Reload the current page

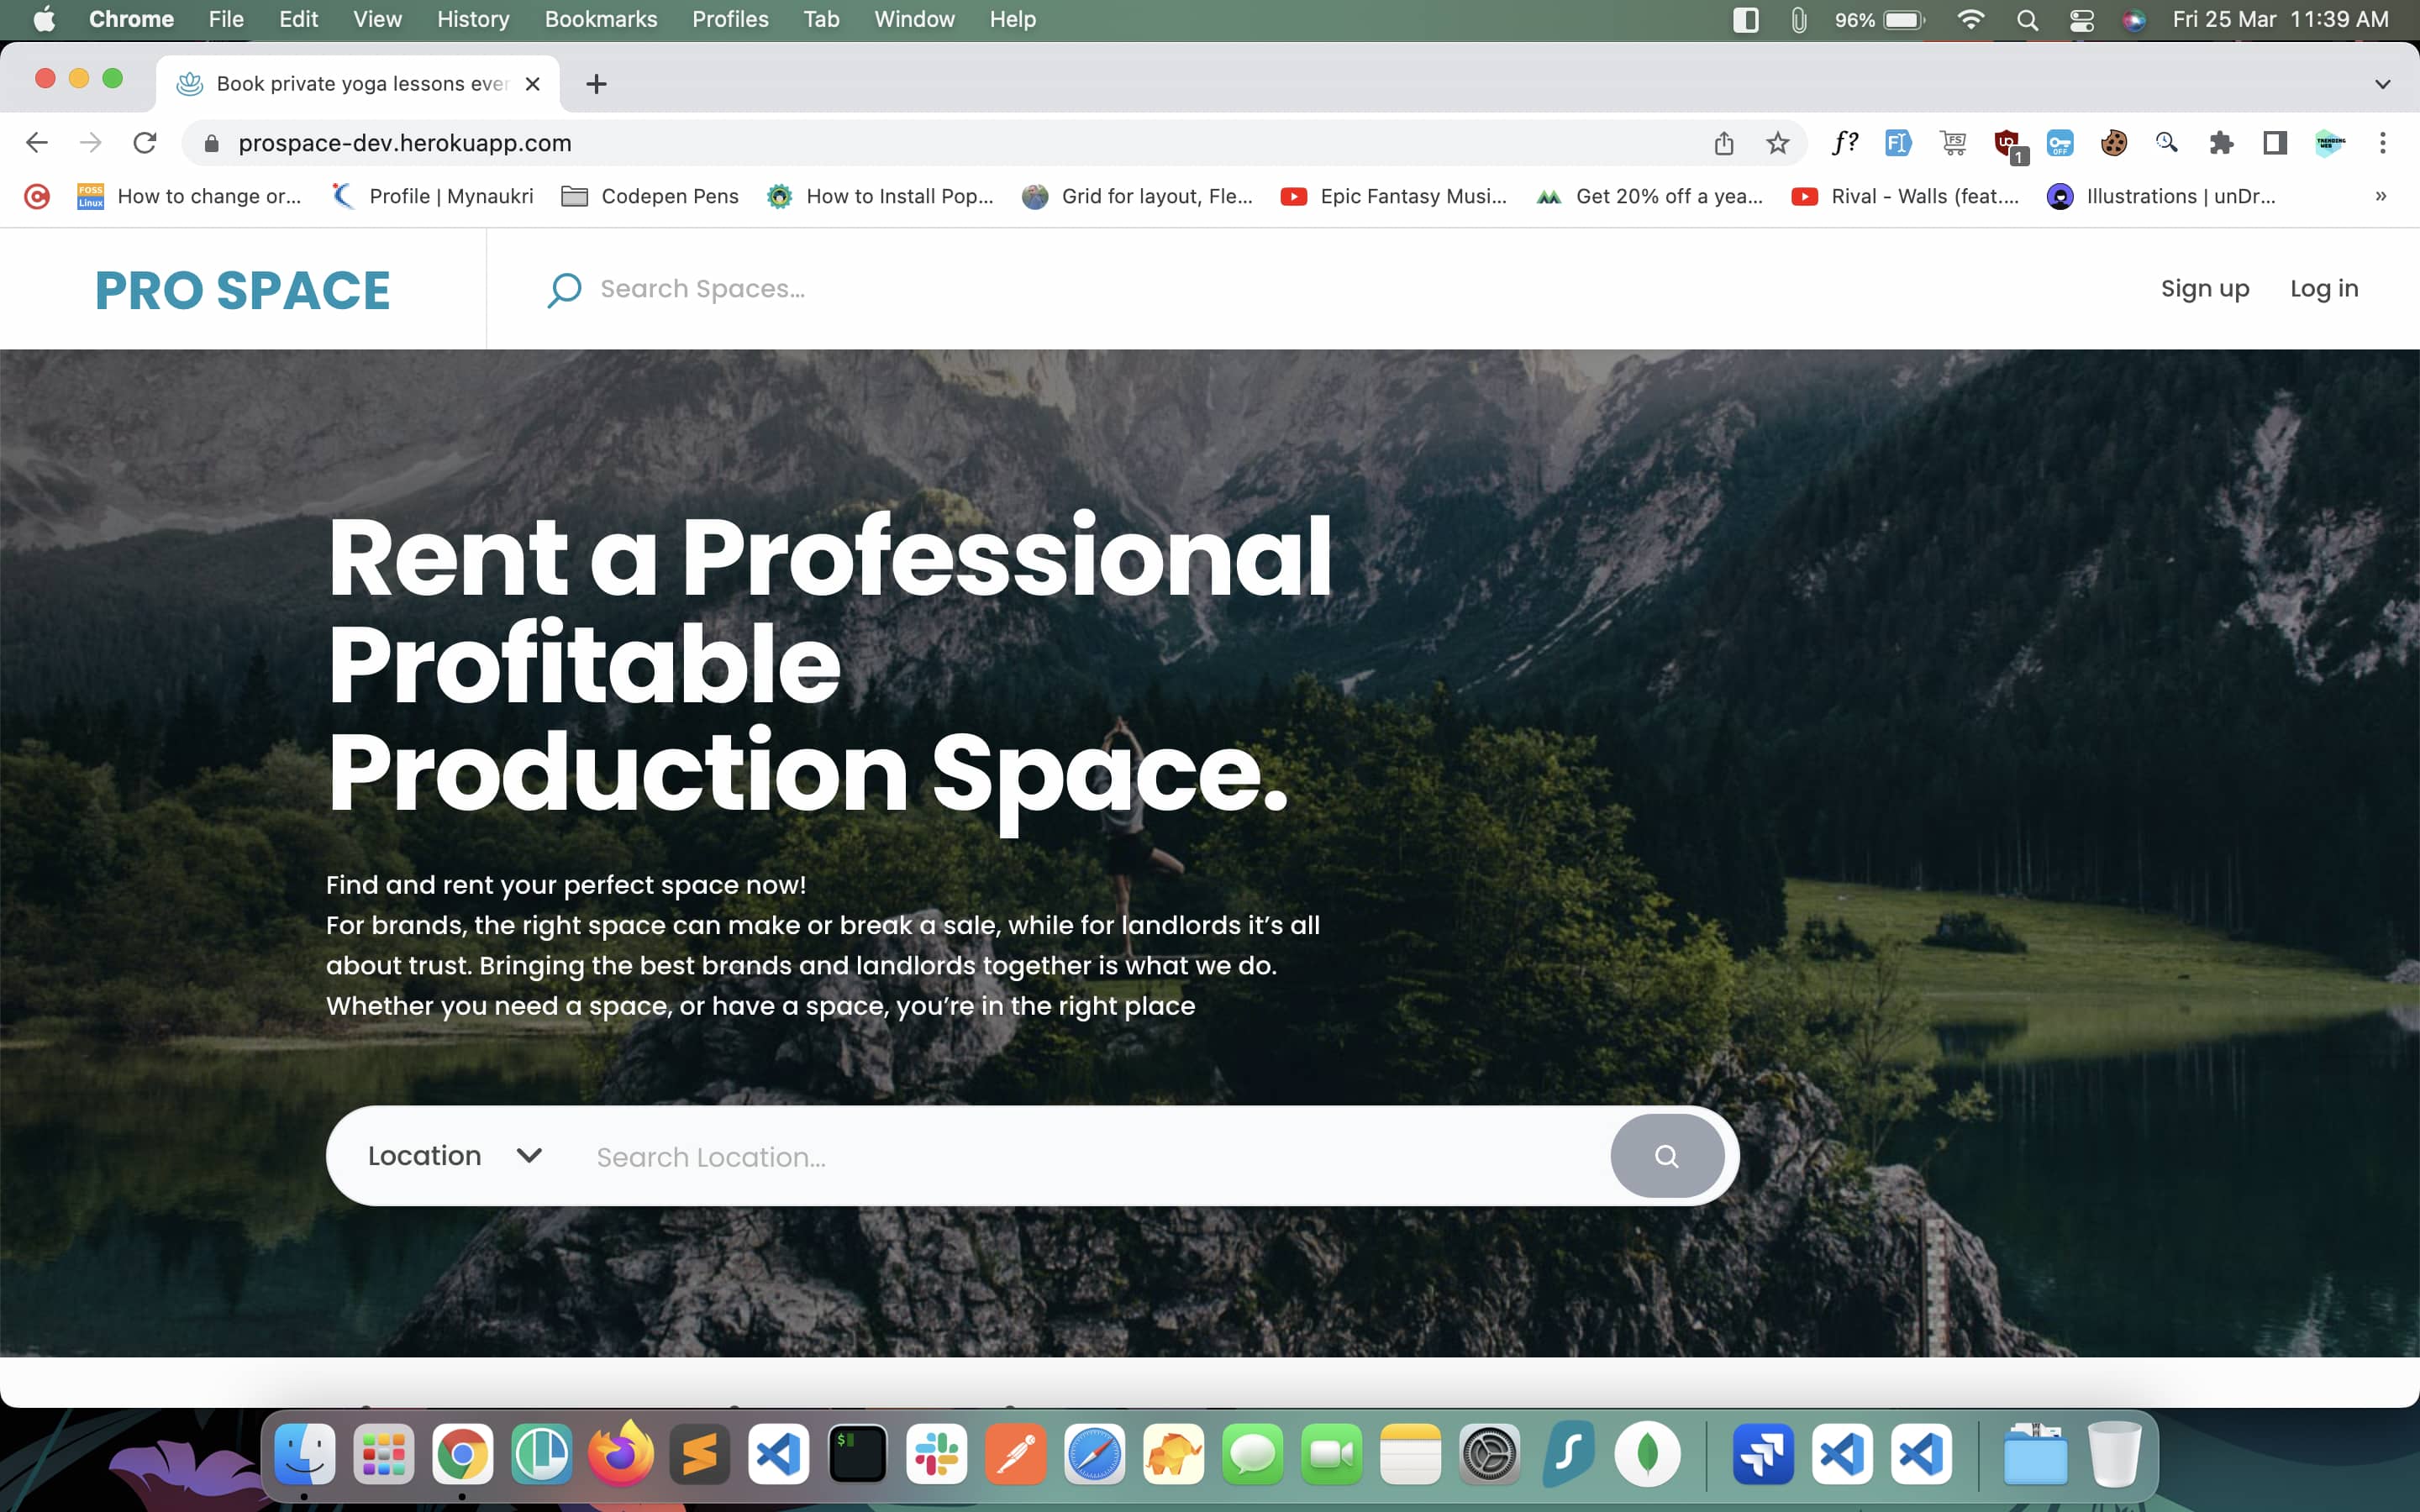pyautogui.click(x=145, y=143)
